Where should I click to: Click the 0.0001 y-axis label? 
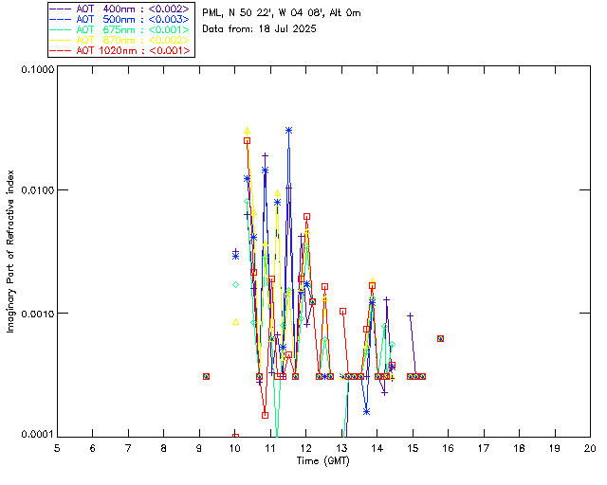coord(37,435)
